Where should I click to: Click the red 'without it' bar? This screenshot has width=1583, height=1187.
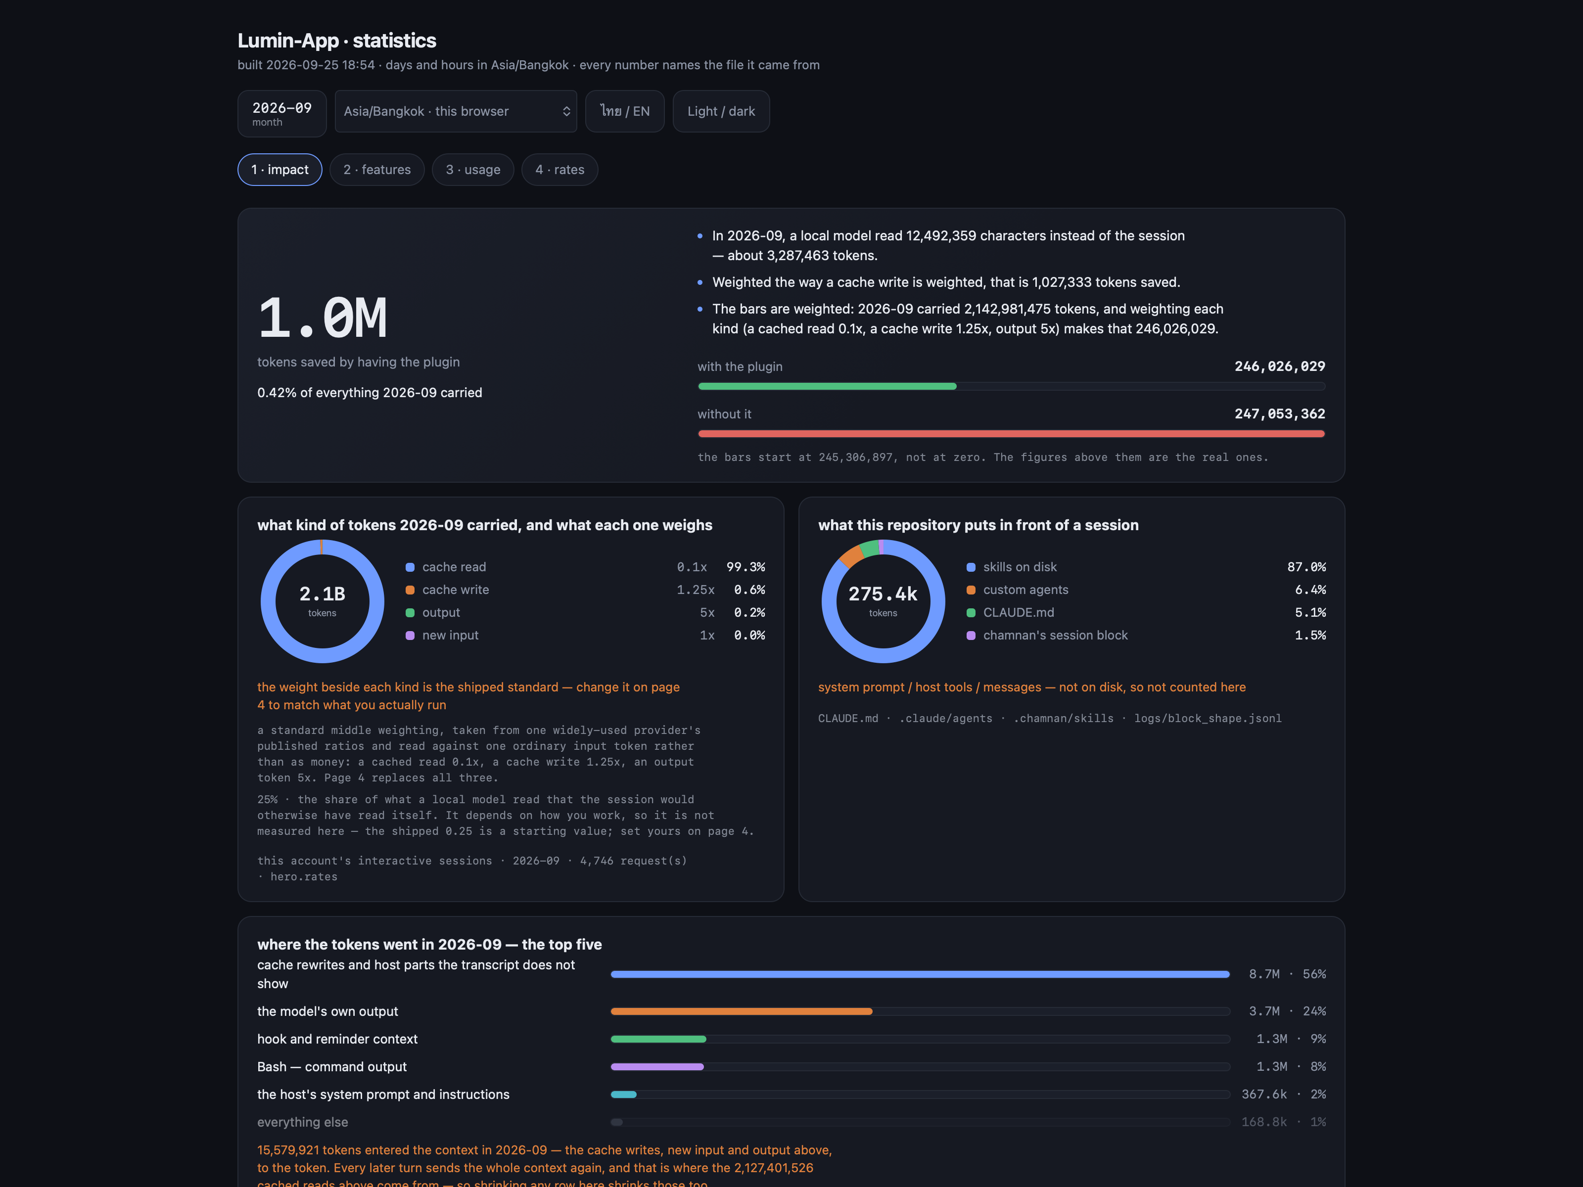point(1011,434)
